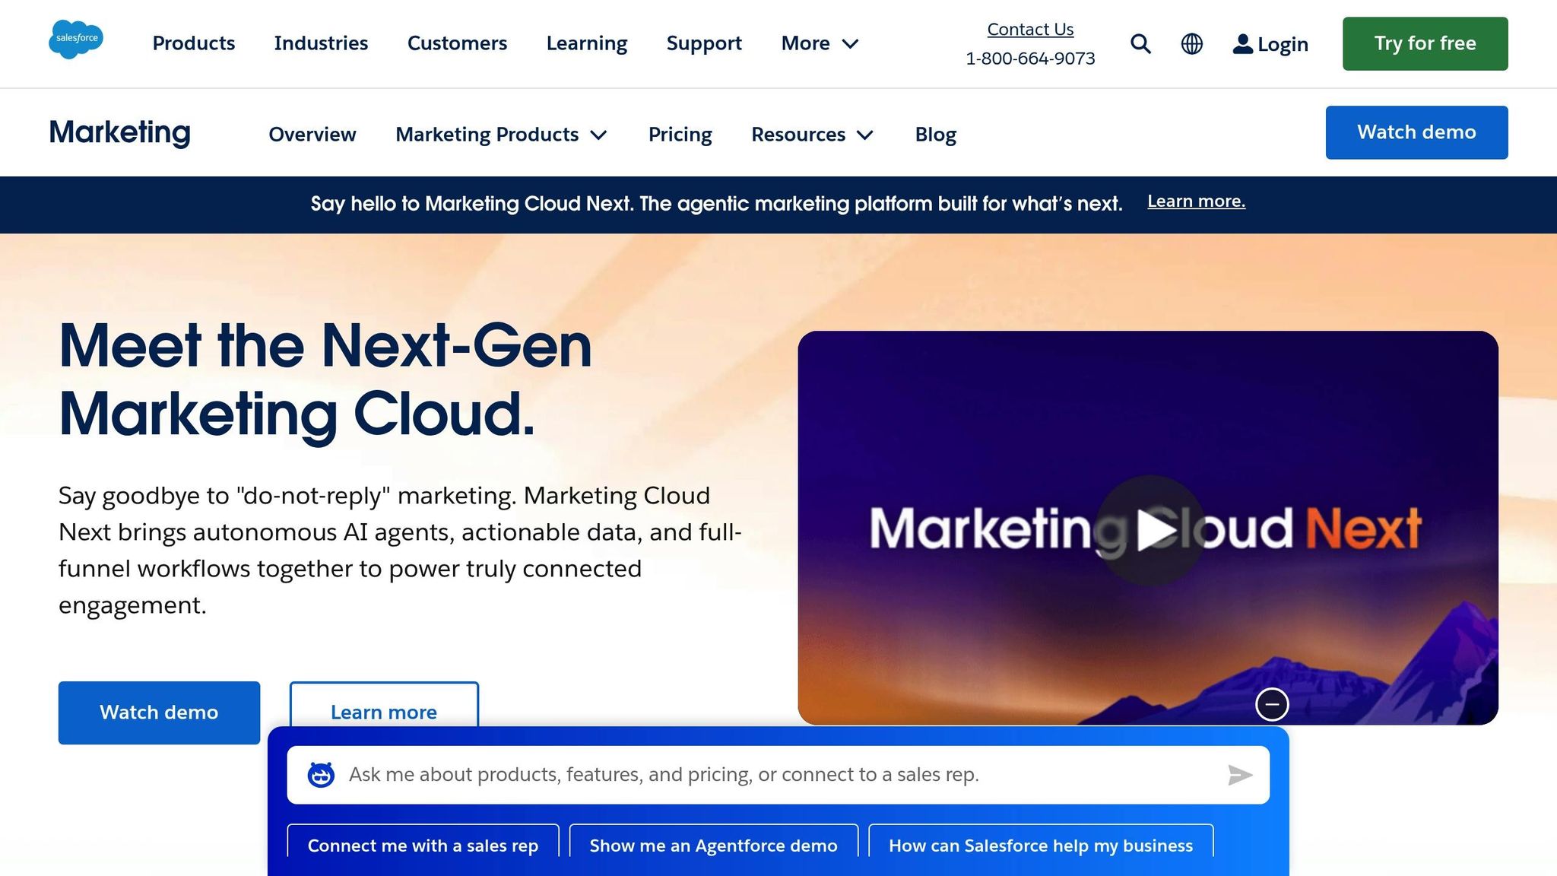Image resolution: width=1557 pixels, height=876 pixels.
Task: Click the hero Learn more button
Action: 384,706
